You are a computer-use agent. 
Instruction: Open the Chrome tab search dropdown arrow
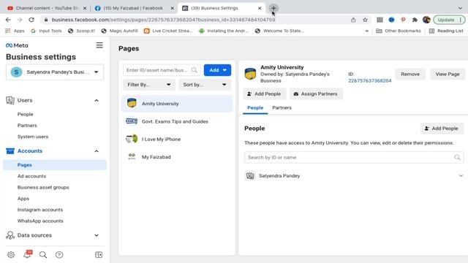[460, 8]
